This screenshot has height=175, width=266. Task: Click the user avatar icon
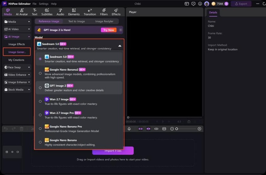click(206, 4)
